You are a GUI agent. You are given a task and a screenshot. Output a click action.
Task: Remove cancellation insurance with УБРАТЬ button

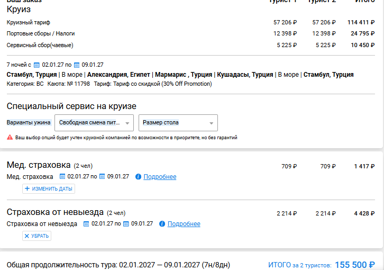coord(36,236)
